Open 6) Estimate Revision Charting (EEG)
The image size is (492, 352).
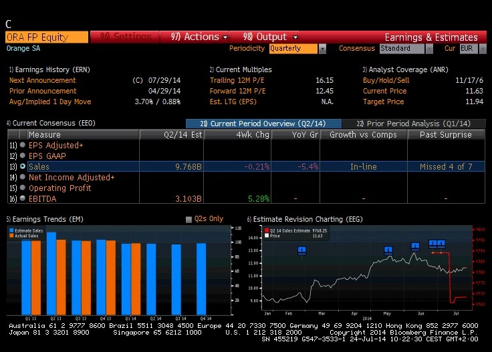click(x=305, y=219)
